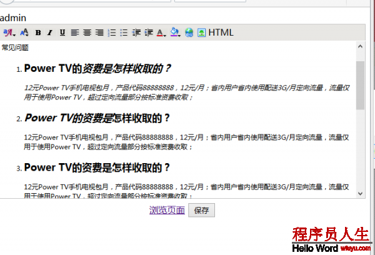Screen dimensions: 375x255
Task: Click answer paragraph under question 2
Action: pyautogui.click(x=186, y=142)
